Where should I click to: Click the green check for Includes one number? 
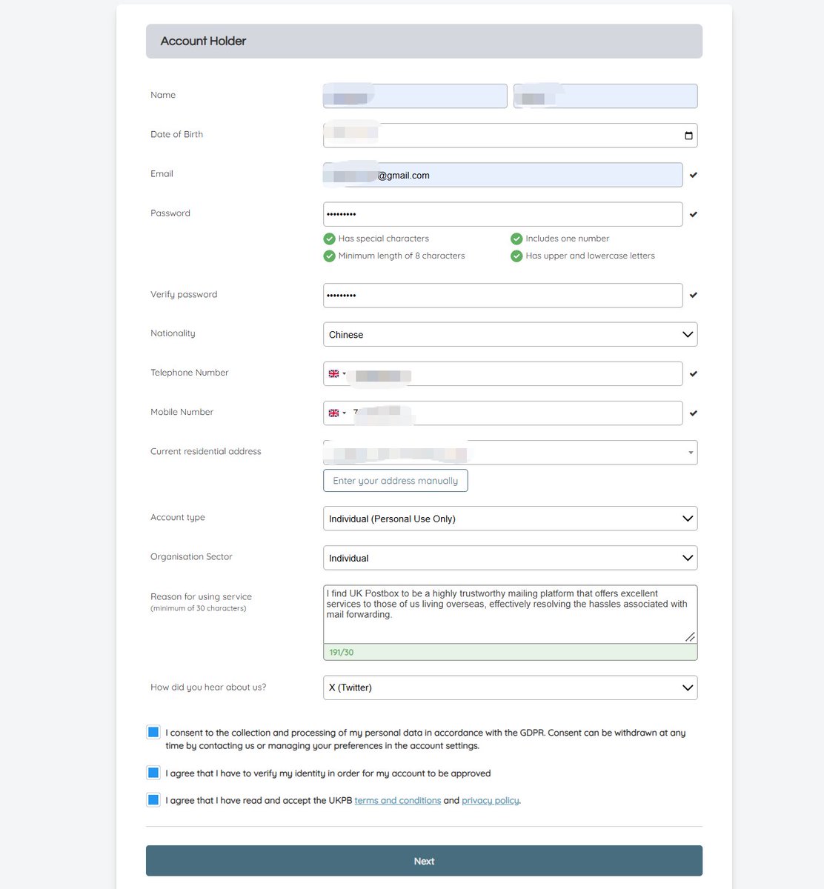(516, 239)
